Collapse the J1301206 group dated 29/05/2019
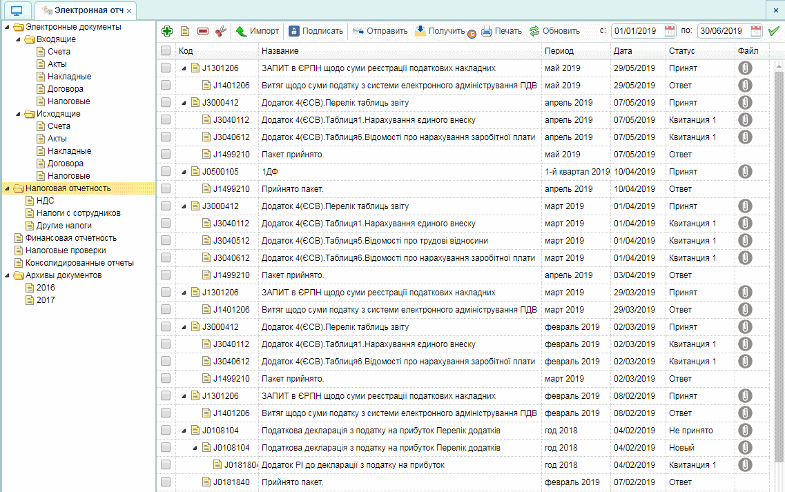This screenshot has height=492, width=785. point(184,68)
